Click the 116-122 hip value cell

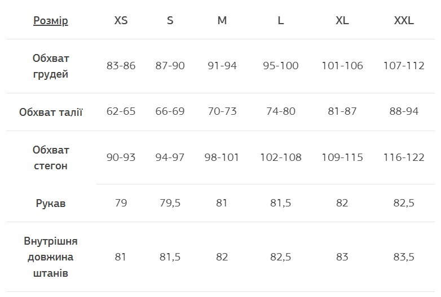(404, 157)
